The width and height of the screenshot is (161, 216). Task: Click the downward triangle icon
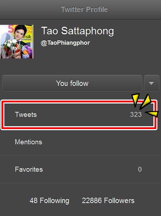[152, 83]
